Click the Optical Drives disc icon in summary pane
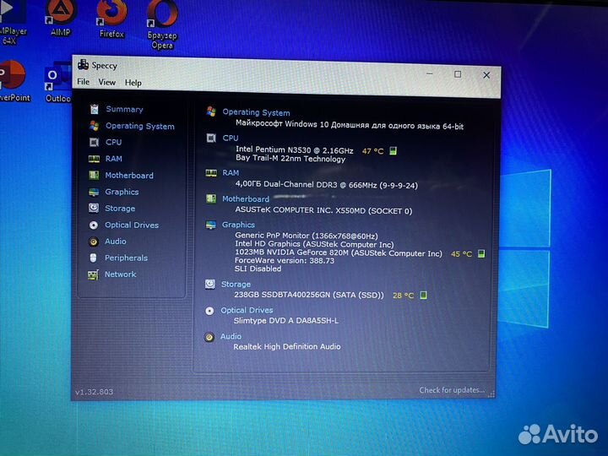This screenshot has width=608, height=456. [209, 311]
